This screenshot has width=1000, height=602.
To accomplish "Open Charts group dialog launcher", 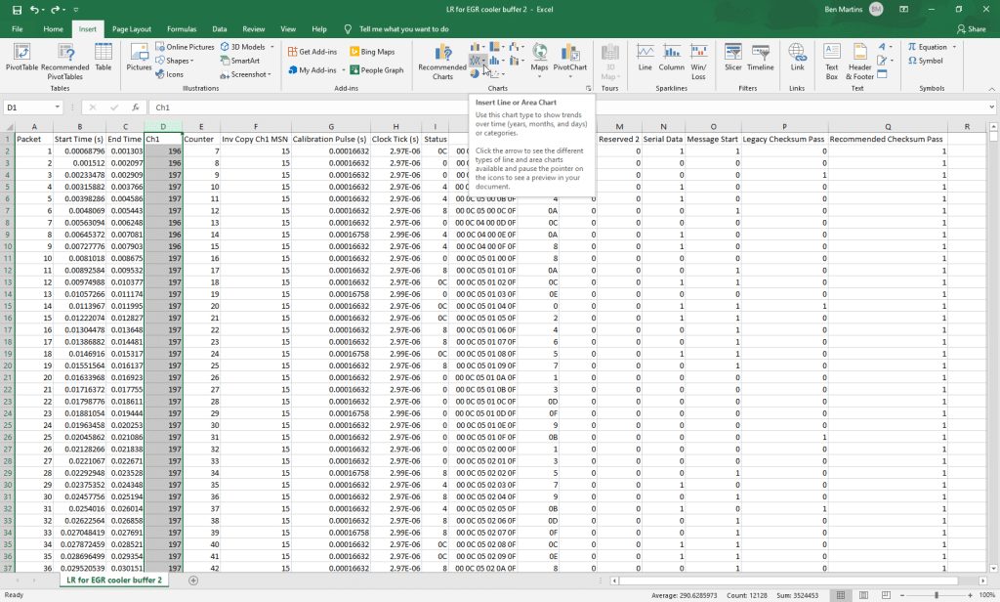I will click(588, 89).
